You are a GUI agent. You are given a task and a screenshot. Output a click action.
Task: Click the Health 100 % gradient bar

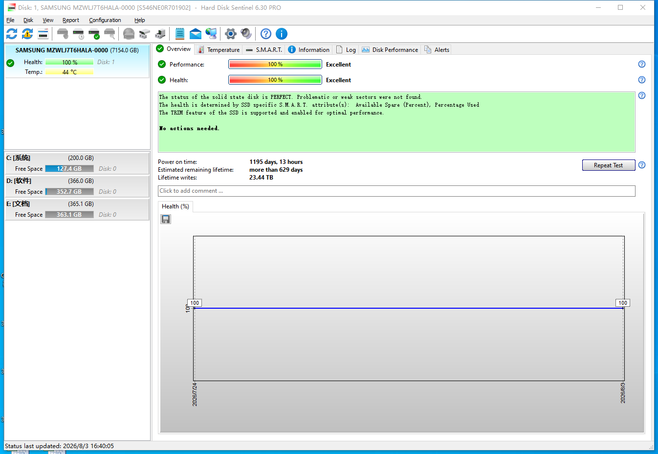[x=275, y=80]
